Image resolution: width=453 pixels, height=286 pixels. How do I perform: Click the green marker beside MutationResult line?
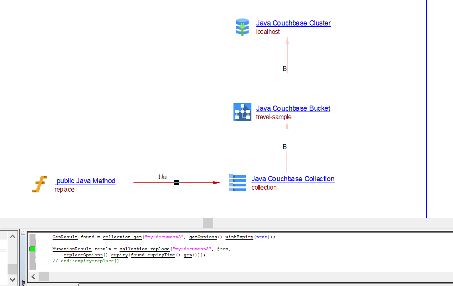click(33, 249)
